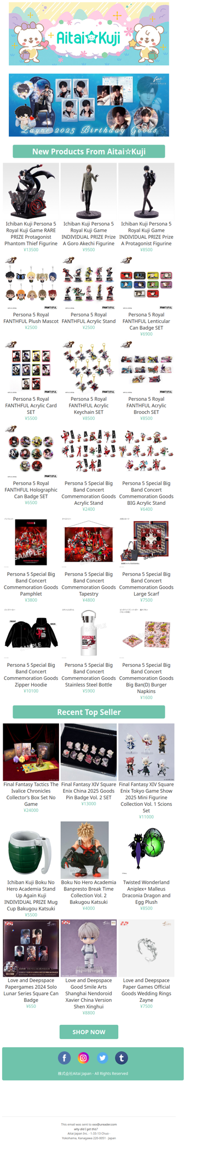The width and height of the screenshot is (219, 1154).
Task: Click the Aitai Kuji logo banner
Action: [89, 34]
